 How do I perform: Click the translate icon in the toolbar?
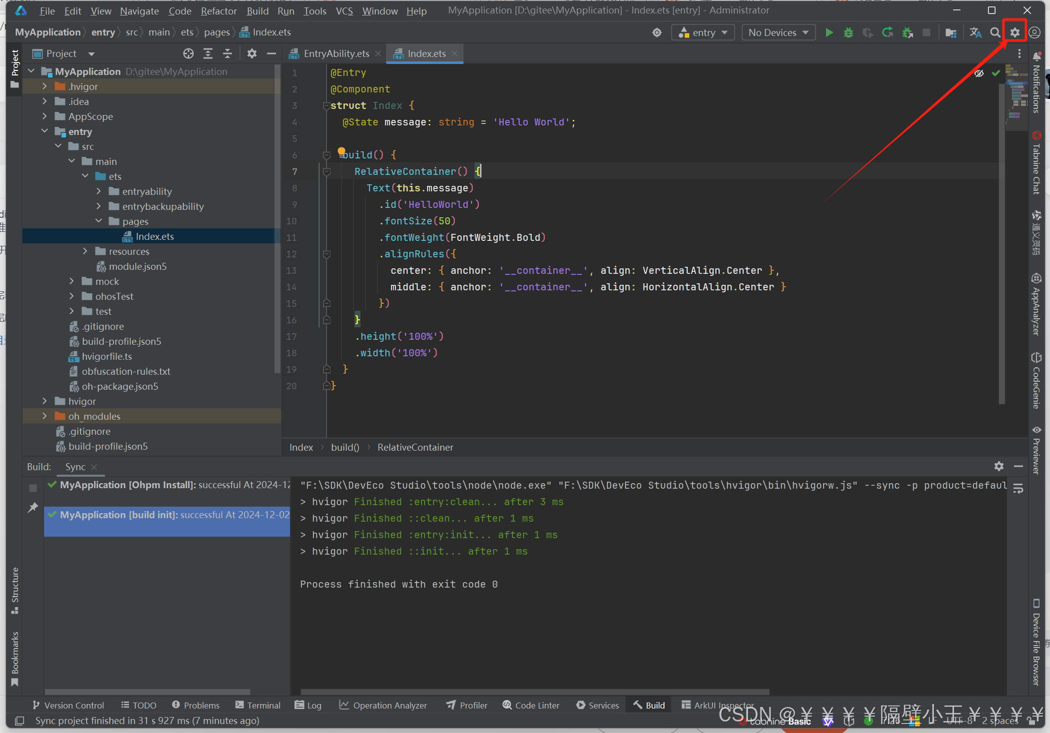pyautogui.click(x=975, y=32)
